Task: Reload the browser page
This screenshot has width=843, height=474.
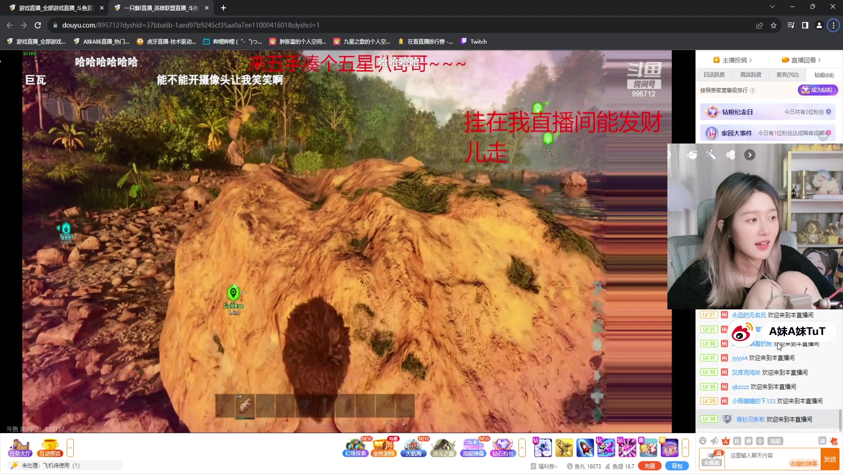Action: (38, 25)
